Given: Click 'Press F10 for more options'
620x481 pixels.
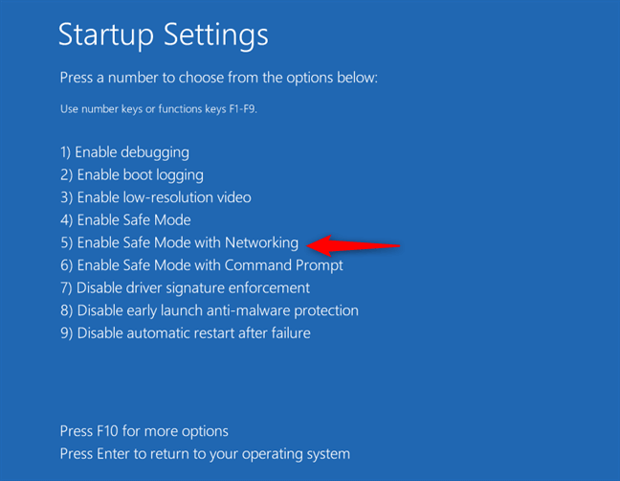Looking at the screenshot, I should click(144, 431).
